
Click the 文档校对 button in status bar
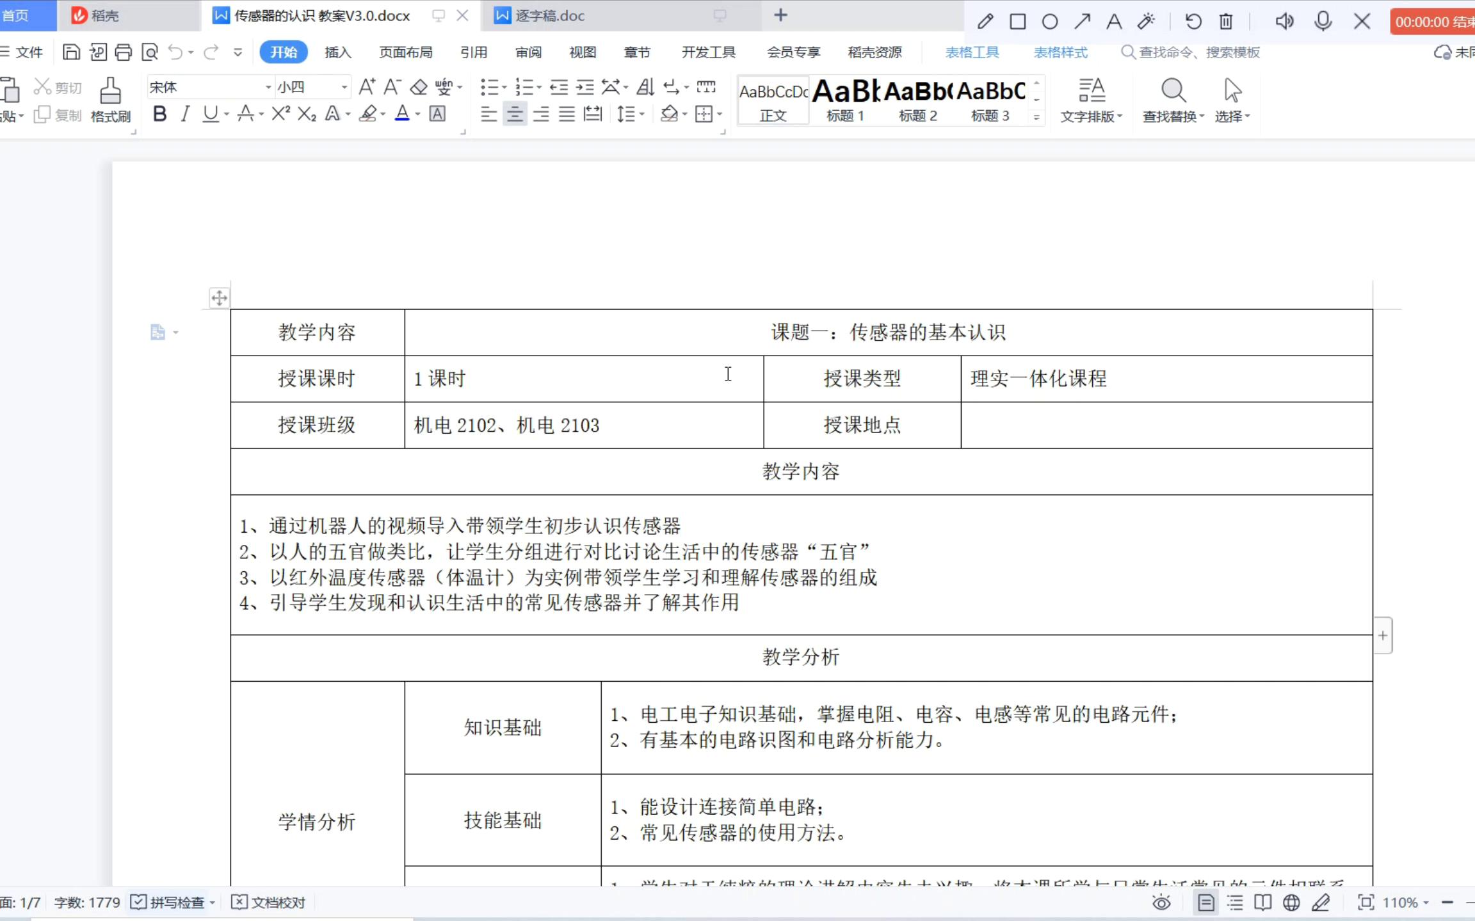[269, 902]
